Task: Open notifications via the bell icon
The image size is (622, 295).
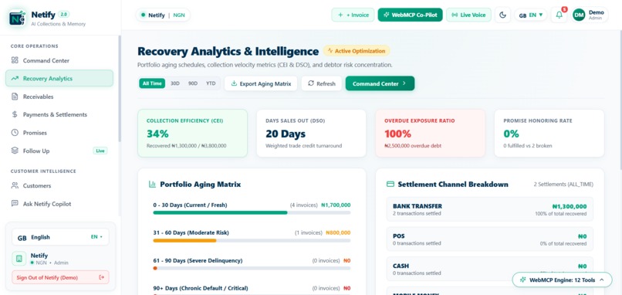Action: [559, 15]
